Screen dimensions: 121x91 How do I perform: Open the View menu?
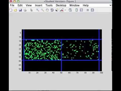(29, 5)
